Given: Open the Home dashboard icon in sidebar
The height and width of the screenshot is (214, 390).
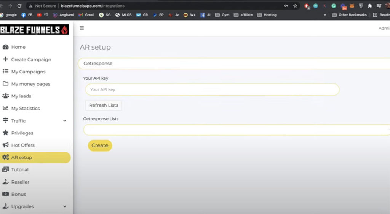Looking at the screenshot, I should click(5, 47).
